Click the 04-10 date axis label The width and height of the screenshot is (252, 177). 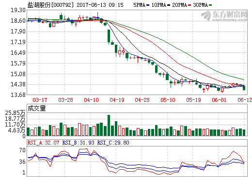pyautogui.click(x=91, y=100)
